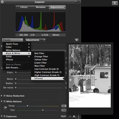
Task: Collapse the White Balance section
Action: coord(2,101)
